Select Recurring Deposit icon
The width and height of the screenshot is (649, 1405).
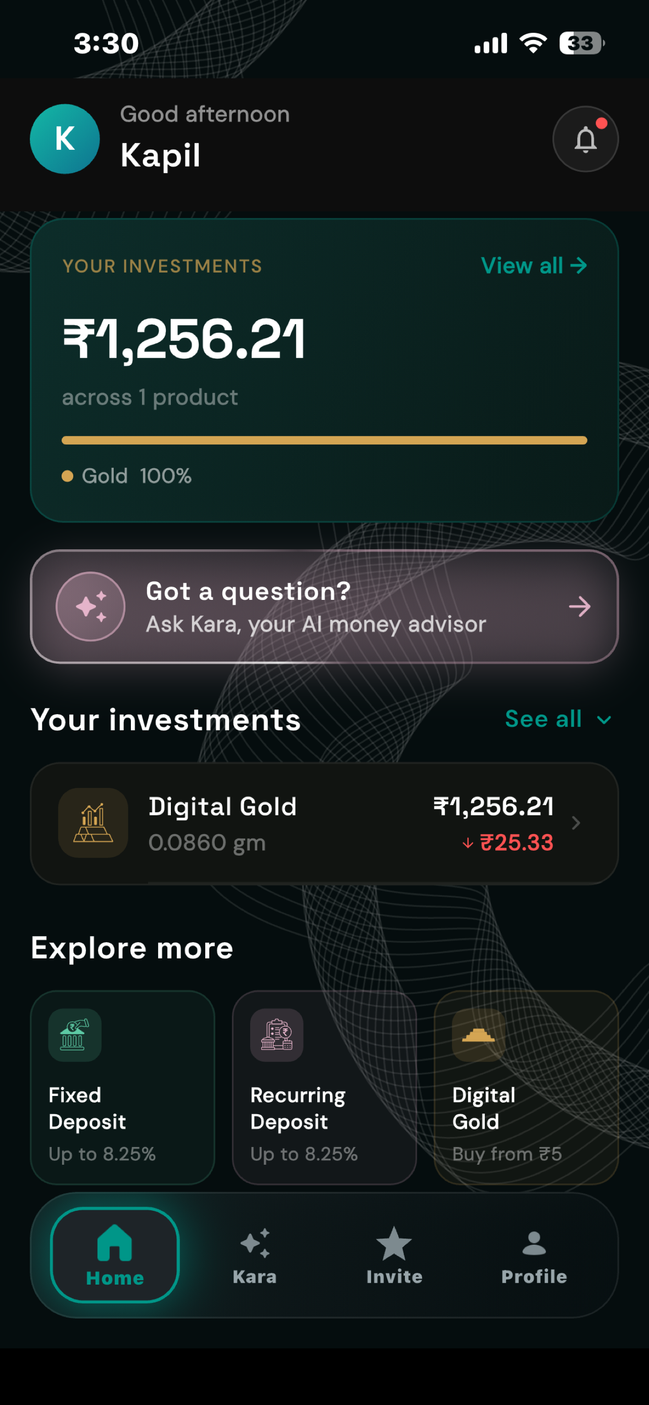[277, 1035]
